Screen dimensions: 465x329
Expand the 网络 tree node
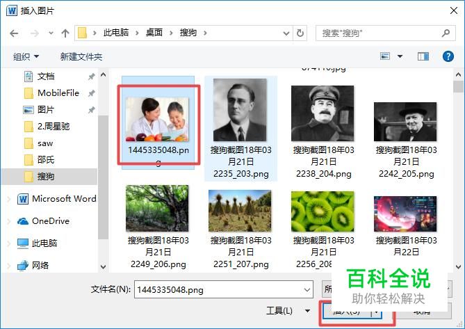[x=9, y=266]
